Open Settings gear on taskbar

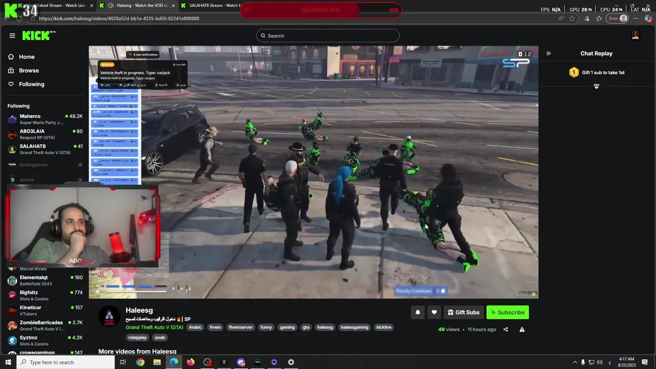pyautogui.click(x=291, y=362)
